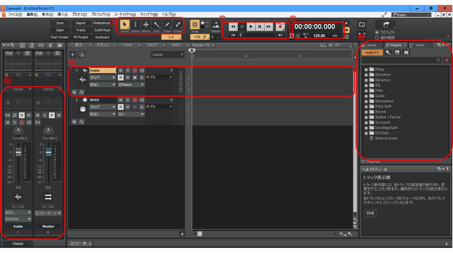The image size is (453, 255).
Task: Mute the MIDI track
Action: [x=121, y=100]
